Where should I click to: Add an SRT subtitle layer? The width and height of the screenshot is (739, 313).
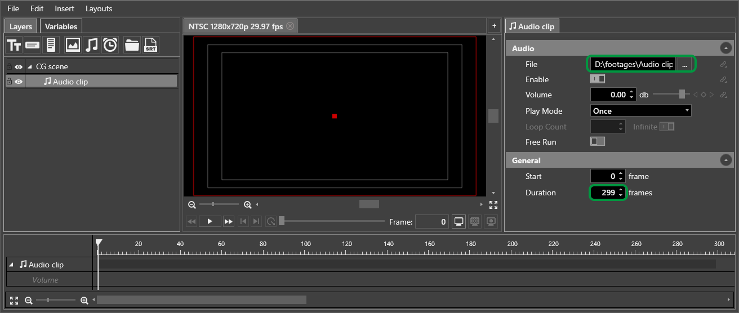[x=150, y=45]
